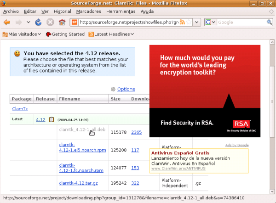Screen dimensions: 276x203
Task: Download clamtk-4.12.tar.gz file link
Action: [78, 183]
